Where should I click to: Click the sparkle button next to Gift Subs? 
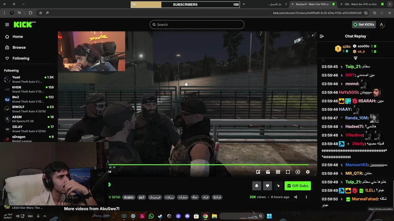click(278, 186)
